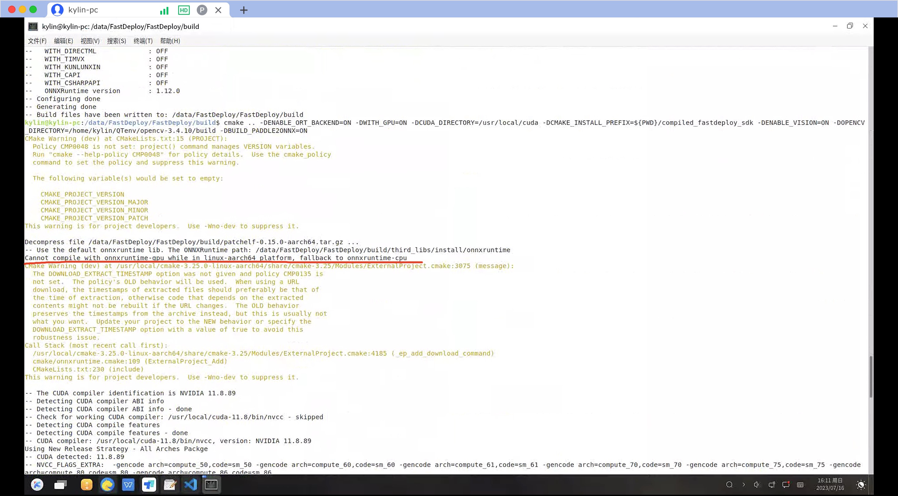Toggle mute via the volume icon

(757, 485)
